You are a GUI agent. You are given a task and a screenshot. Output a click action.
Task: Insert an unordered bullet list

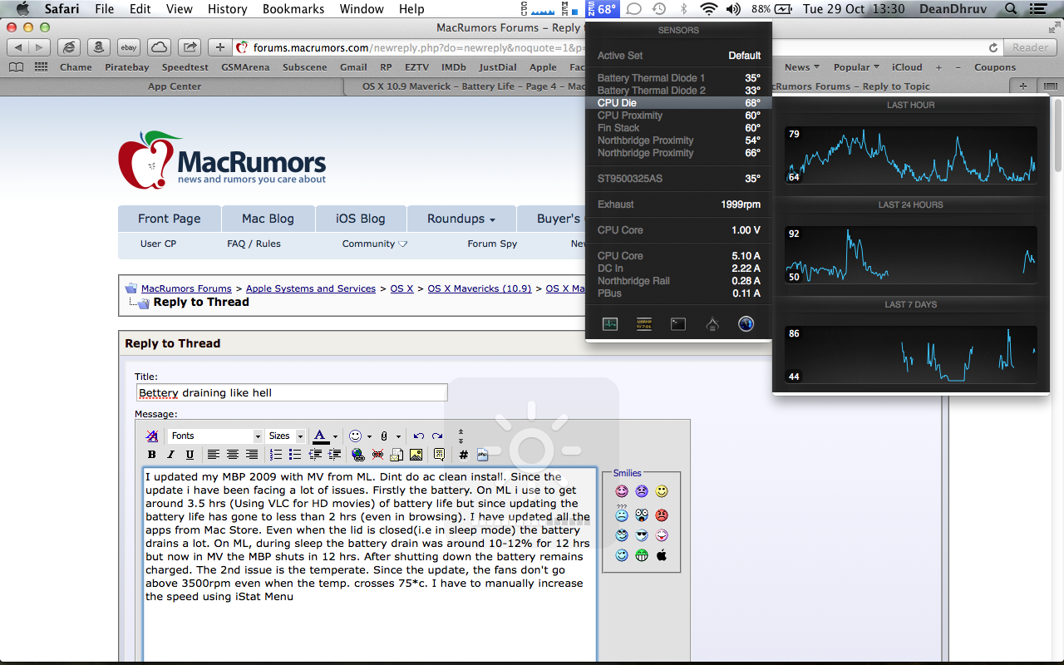coord(295,455)
